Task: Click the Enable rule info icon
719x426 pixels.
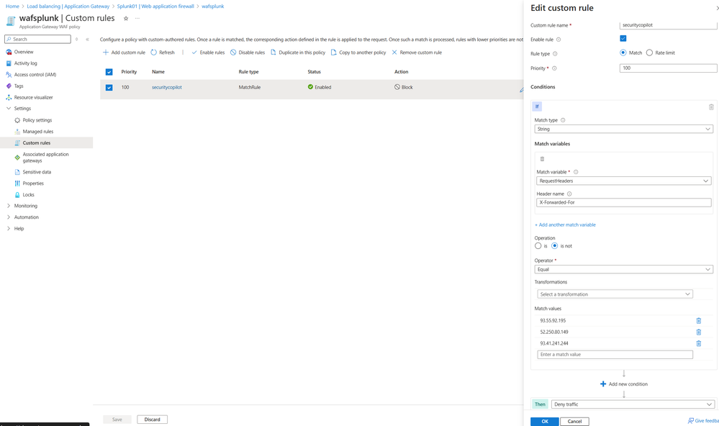Action: coord(559,40)
